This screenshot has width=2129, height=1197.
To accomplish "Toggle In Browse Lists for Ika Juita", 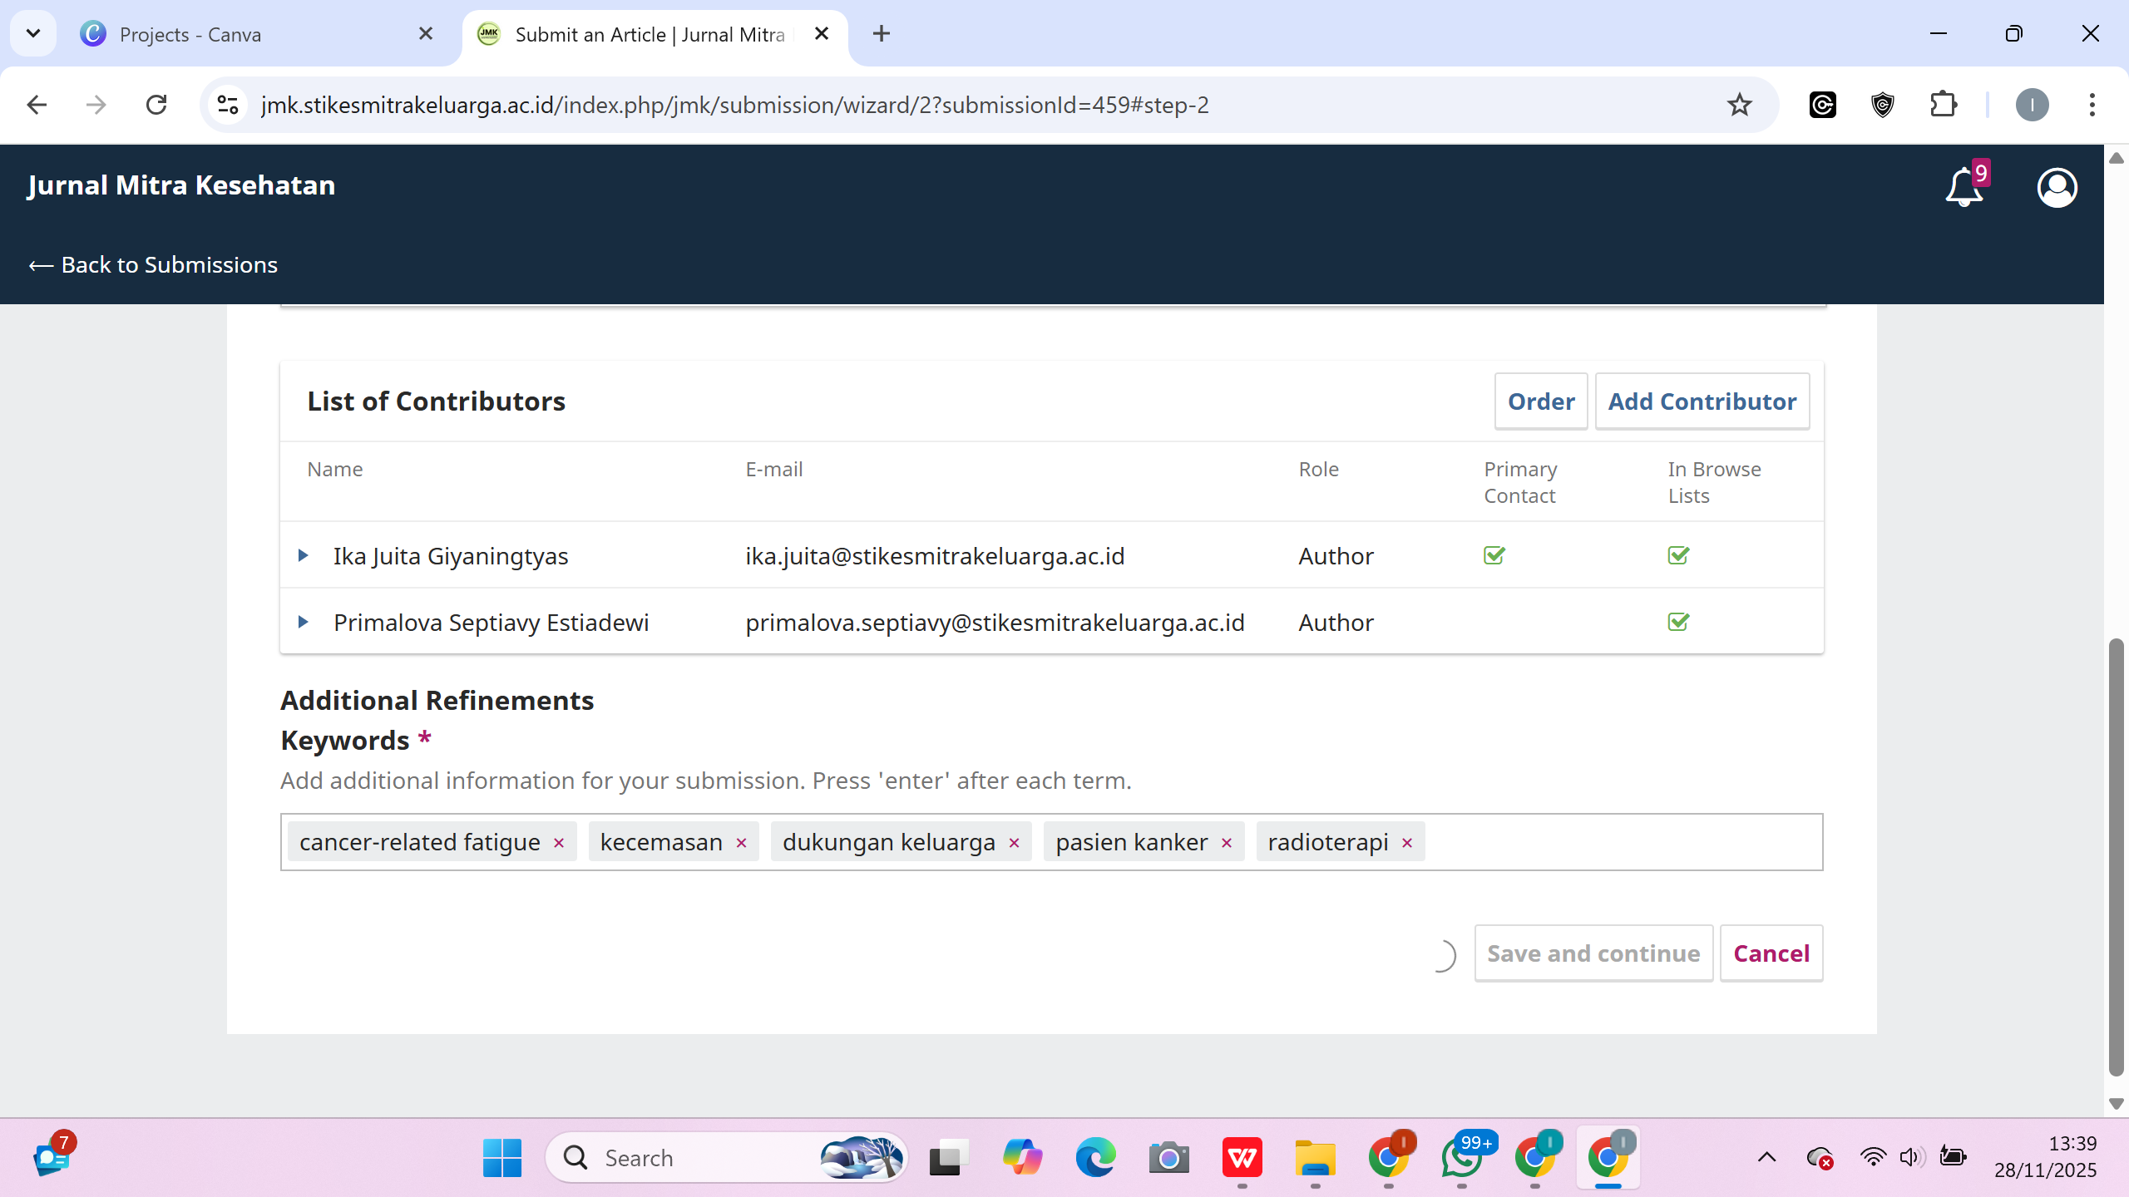I will pos(1678,555).
